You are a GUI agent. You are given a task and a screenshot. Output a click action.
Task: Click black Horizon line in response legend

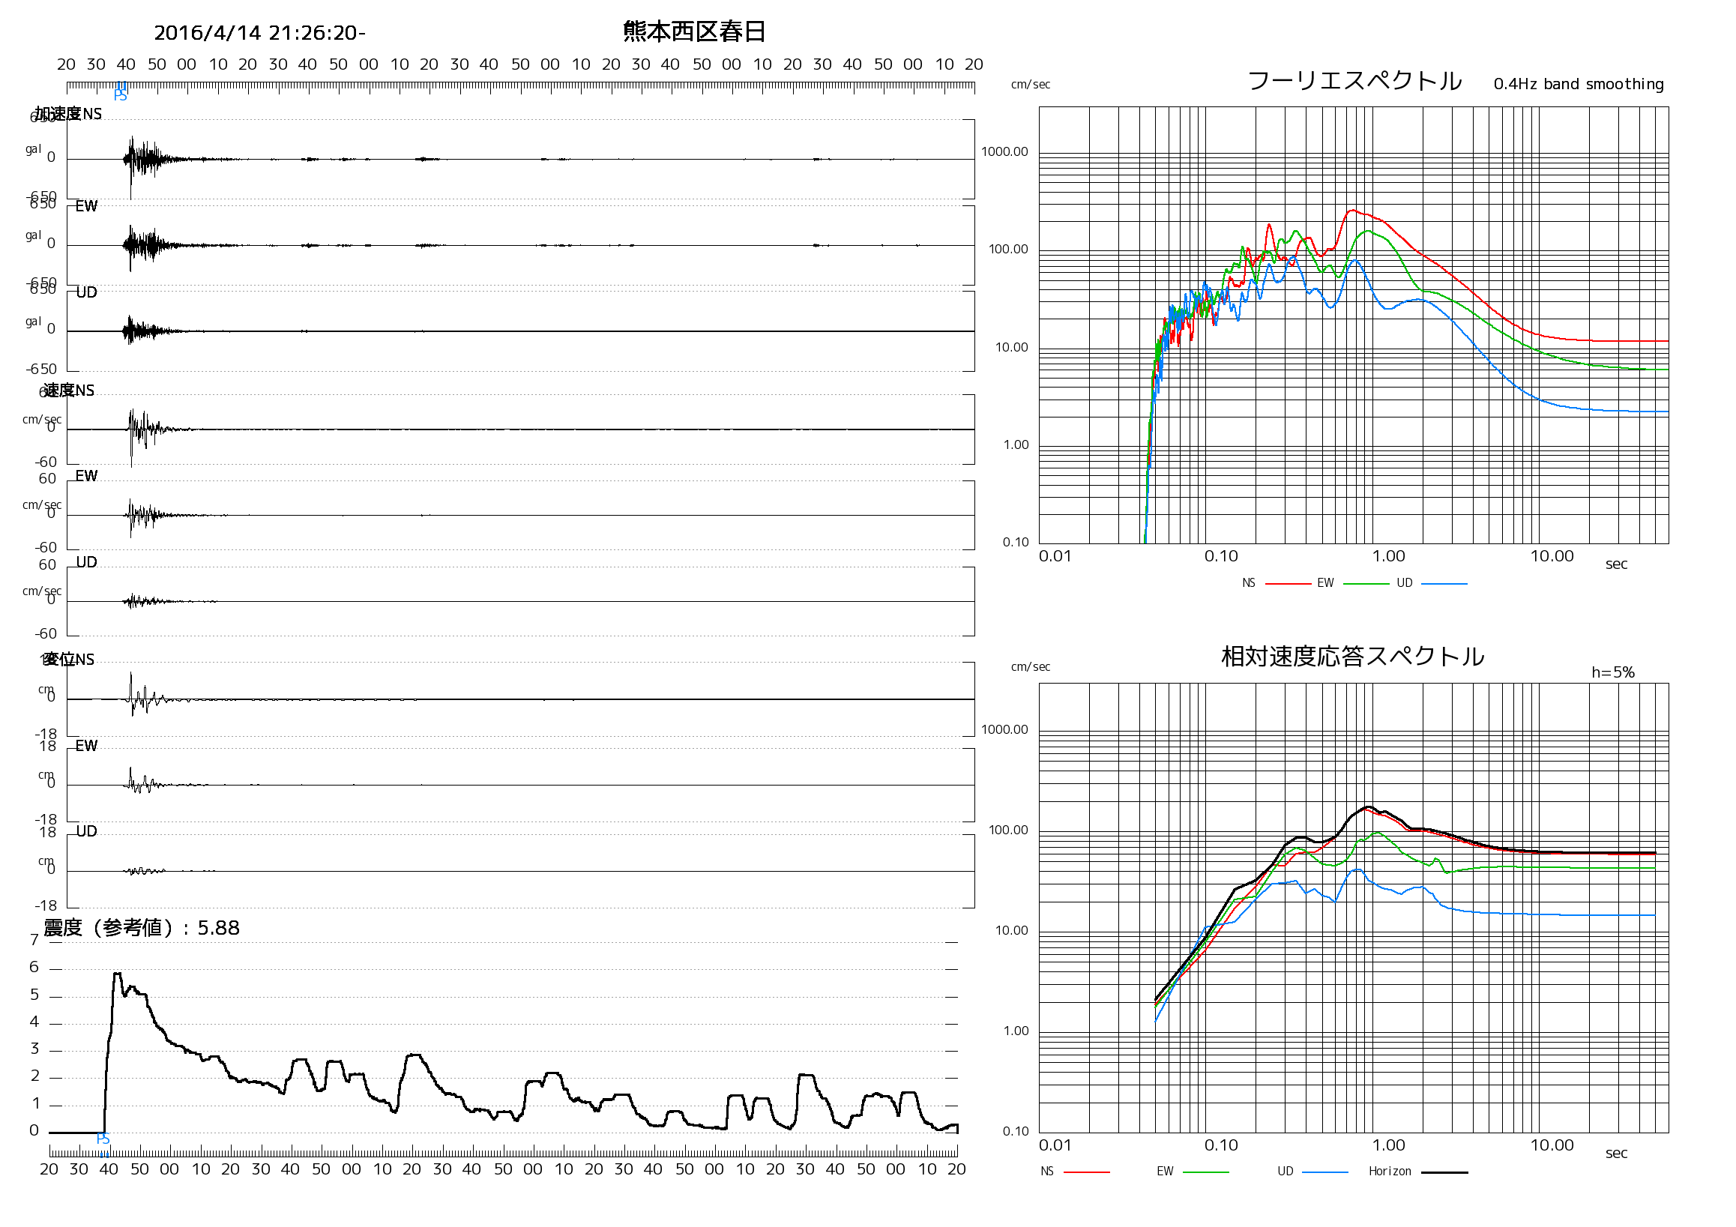[x=1445, y=1172]
